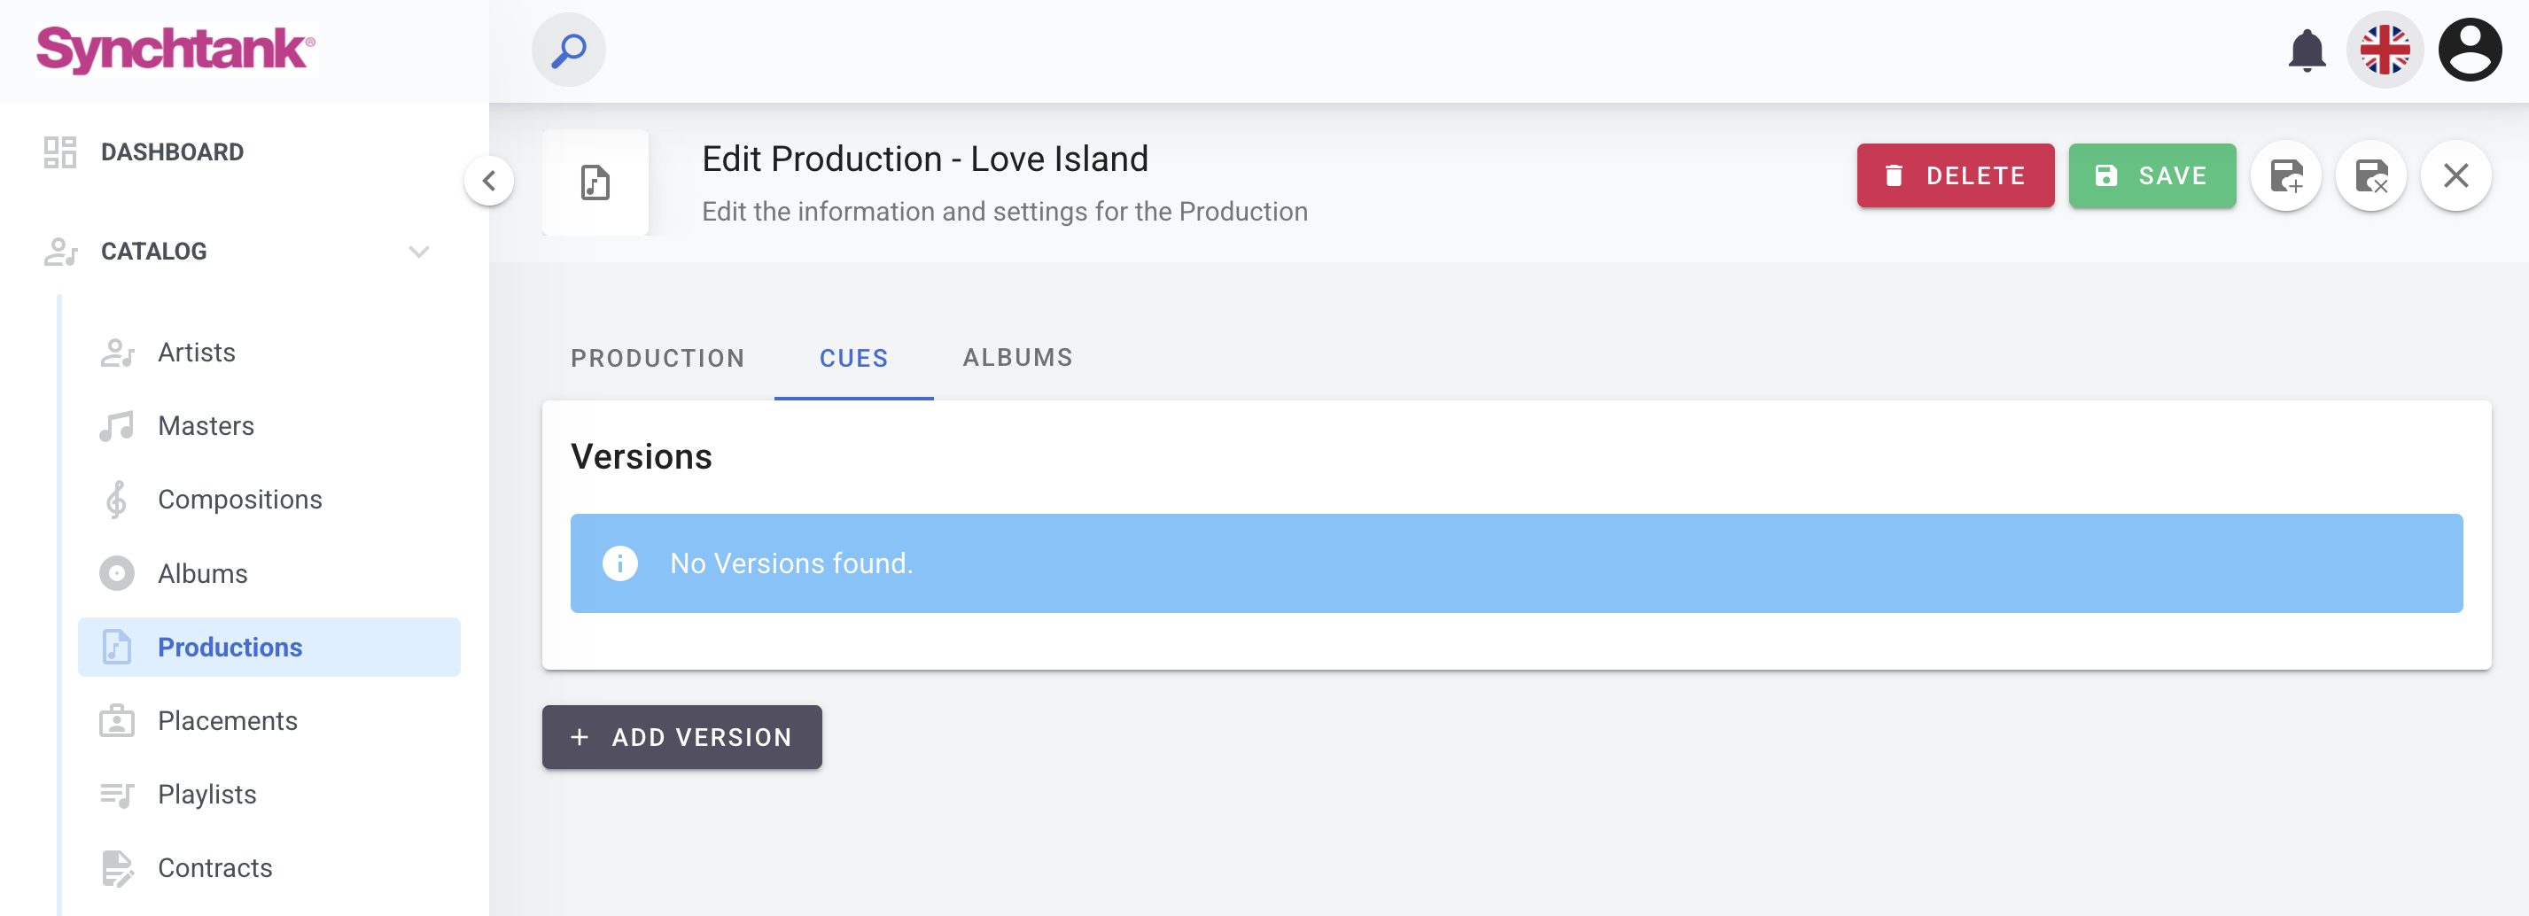Select the Cues tab
The width and height of the screenshot is (2529, 916).
pyautogui.click(x=853, y=359)
